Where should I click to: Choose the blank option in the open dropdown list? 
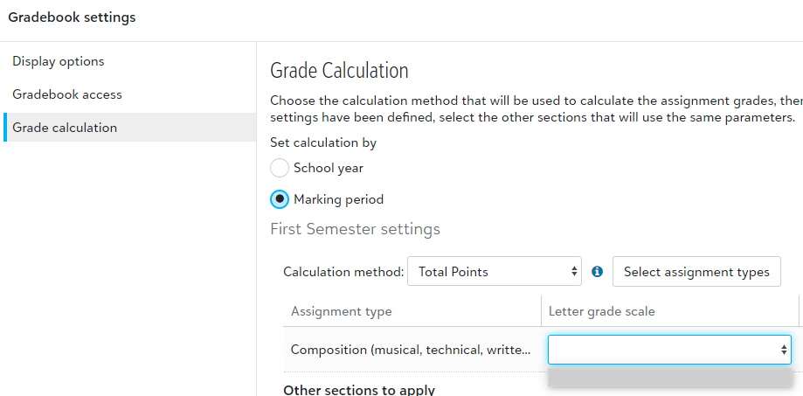click(668, 377)
